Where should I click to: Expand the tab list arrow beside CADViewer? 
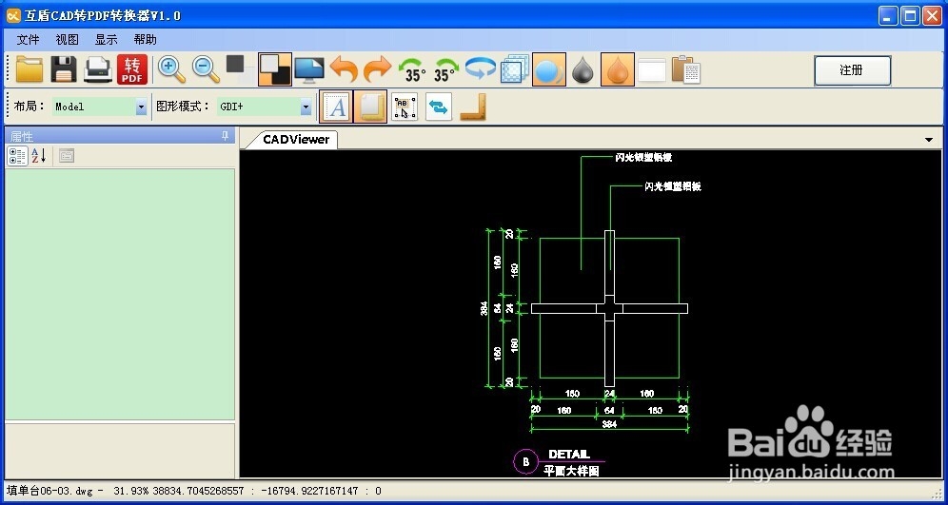click(929, 140)
